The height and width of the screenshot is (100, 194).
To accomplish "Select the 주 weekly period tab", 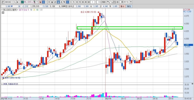I will click(49, 2).
